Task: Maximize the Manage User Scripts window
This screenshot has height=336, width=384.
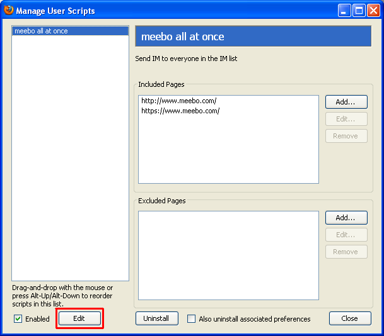Action: coord(359,11)
